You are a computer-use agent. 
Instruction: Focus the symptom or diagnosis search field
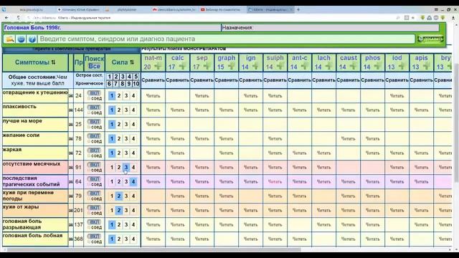pos(227,39)
